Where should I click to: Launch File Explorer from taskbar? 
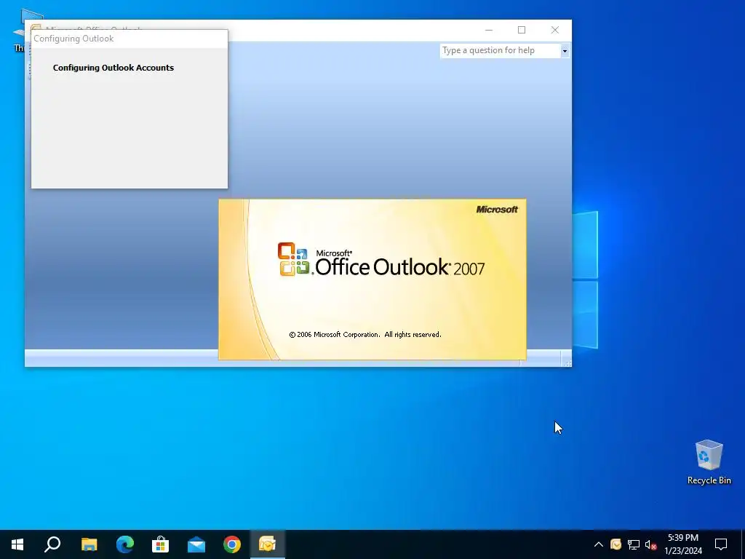[x=89, y=544]
